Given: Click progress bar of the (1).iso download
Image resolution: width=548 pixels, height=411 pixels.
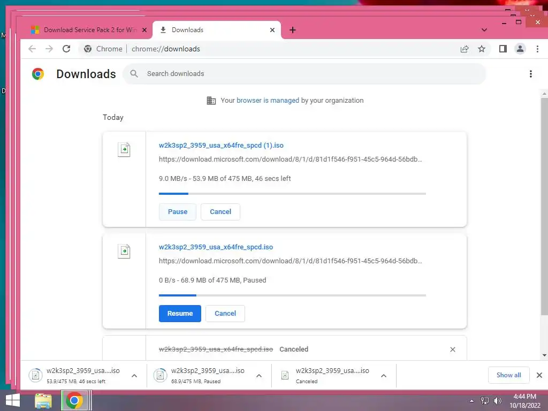Looking at the screenshot, I should [292, 194].
